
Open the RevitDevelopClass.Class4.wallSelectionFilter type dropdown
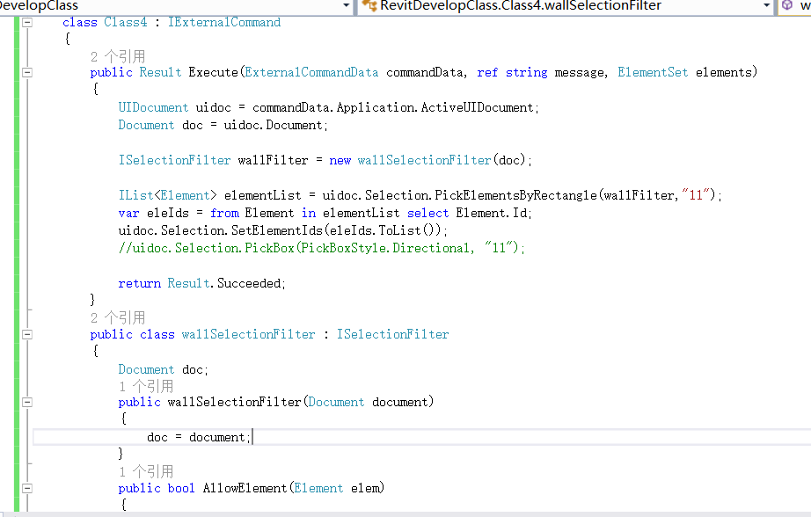click(766, 5)
